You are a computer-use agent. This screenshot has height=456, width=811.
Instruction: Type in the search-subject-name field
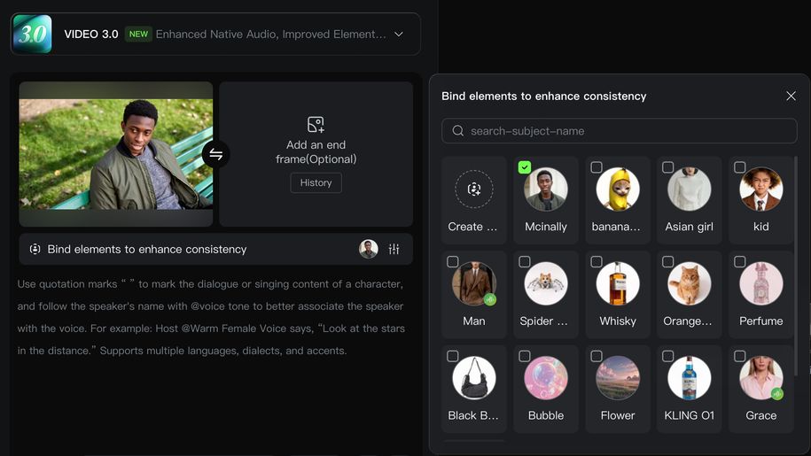point(629,131)
